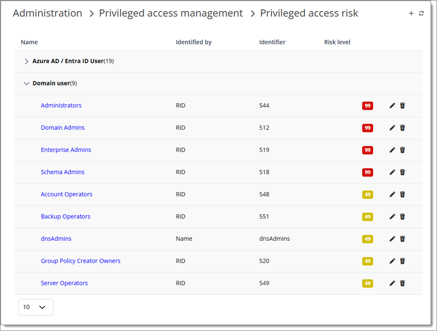437x331 pixels.
Task: Delete the Server Operators entry
Action: coord(403,283)
